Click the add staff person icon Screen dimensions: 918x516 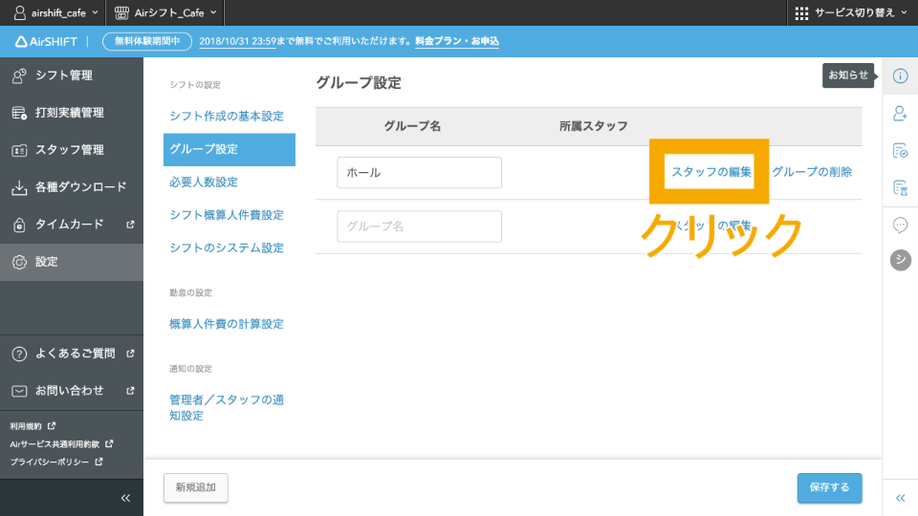(x=900, y=114)
